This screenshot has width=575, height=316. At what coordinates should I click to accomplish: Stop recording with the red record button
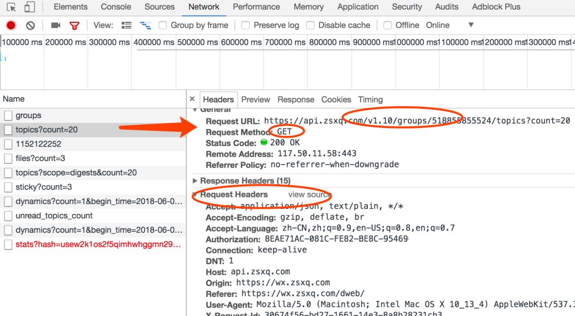(11, 25)
